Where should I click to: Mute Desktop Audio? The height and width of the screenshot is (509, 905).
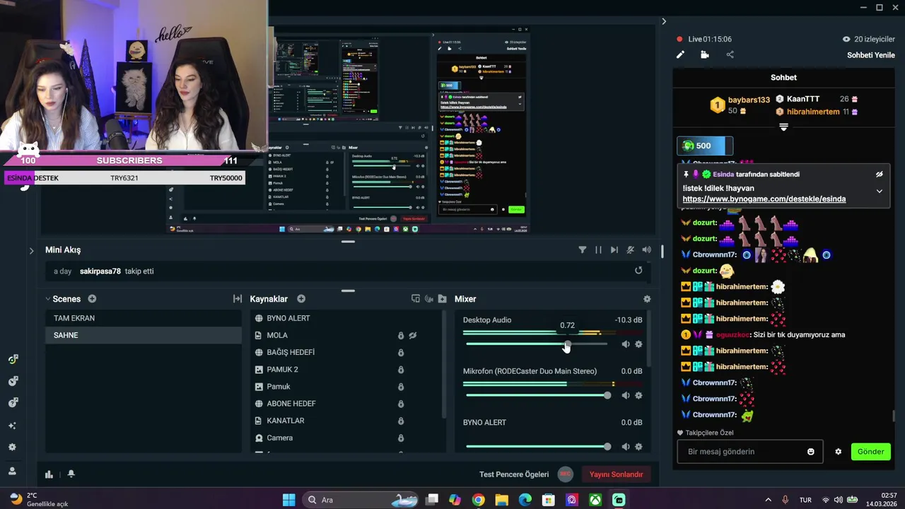(x=625, y=344)
